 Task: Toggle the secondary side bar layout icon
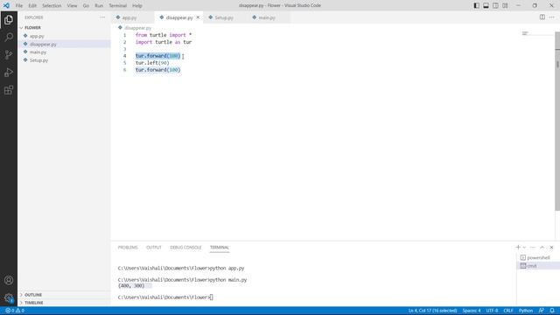click(496, 5)
